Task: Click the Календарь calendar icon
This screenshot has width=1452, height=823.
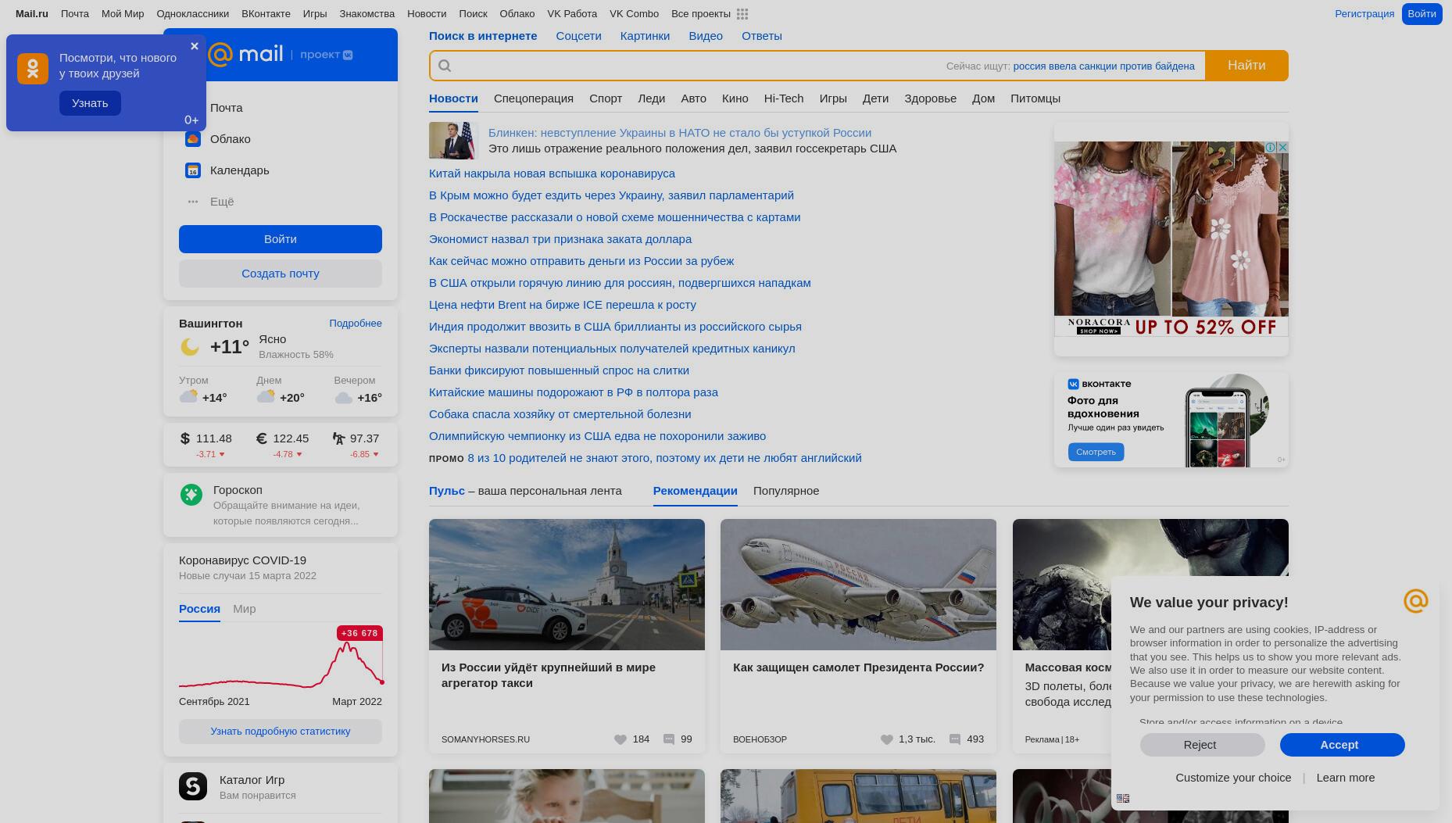Action: [193, 170]
